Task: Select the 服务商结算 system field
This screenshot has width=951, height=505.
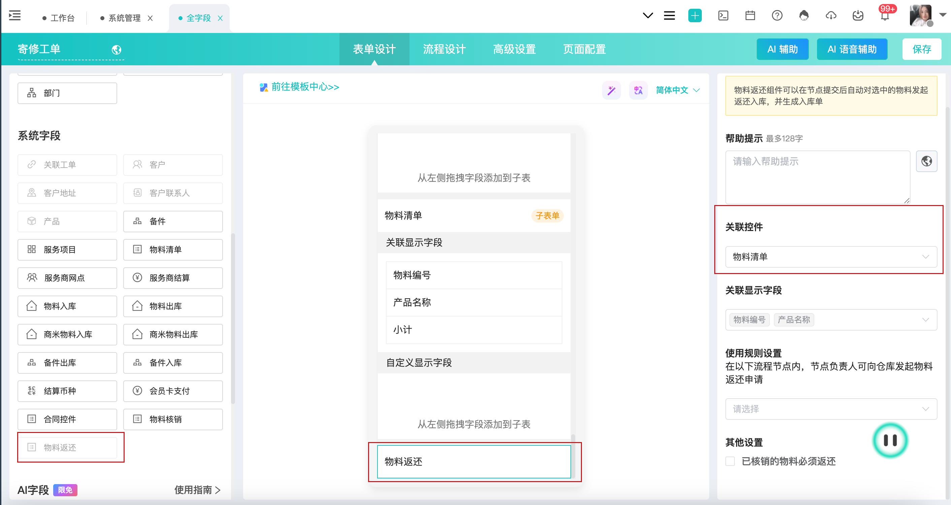Action: click(173, 278)
